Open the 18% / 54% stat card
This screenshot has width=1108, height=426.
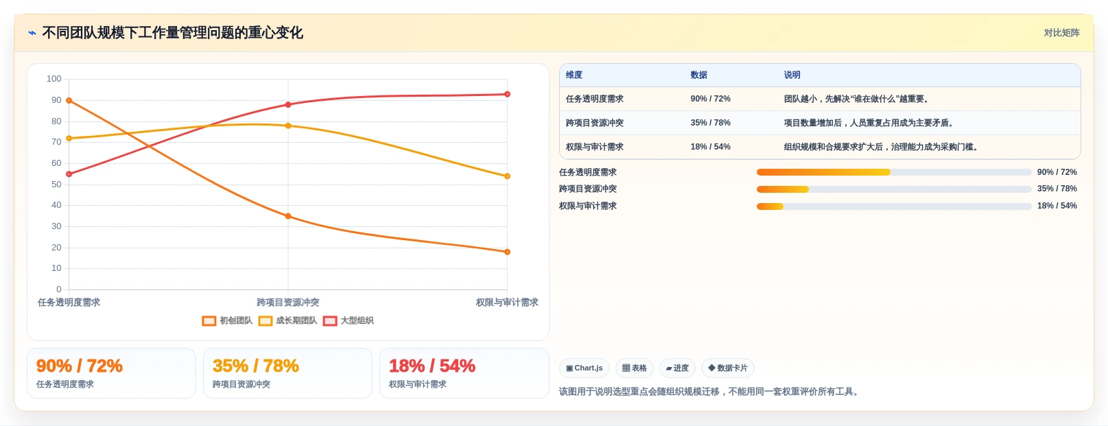[464, 373]
